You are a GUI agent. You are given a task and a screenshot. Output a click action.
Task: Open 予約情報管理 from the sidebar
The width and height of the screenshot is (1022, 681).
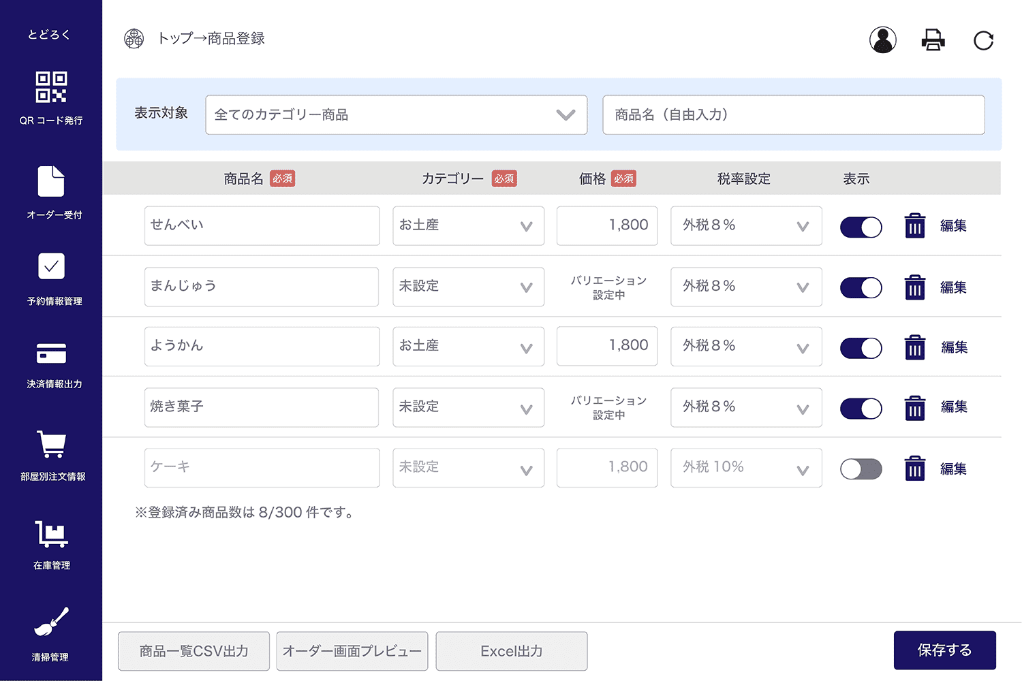tap(50, 278)
